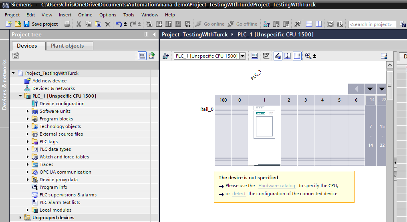Screen dimensions: 407x222
Task: Expand the Software units node
Action: coord(28,111)
